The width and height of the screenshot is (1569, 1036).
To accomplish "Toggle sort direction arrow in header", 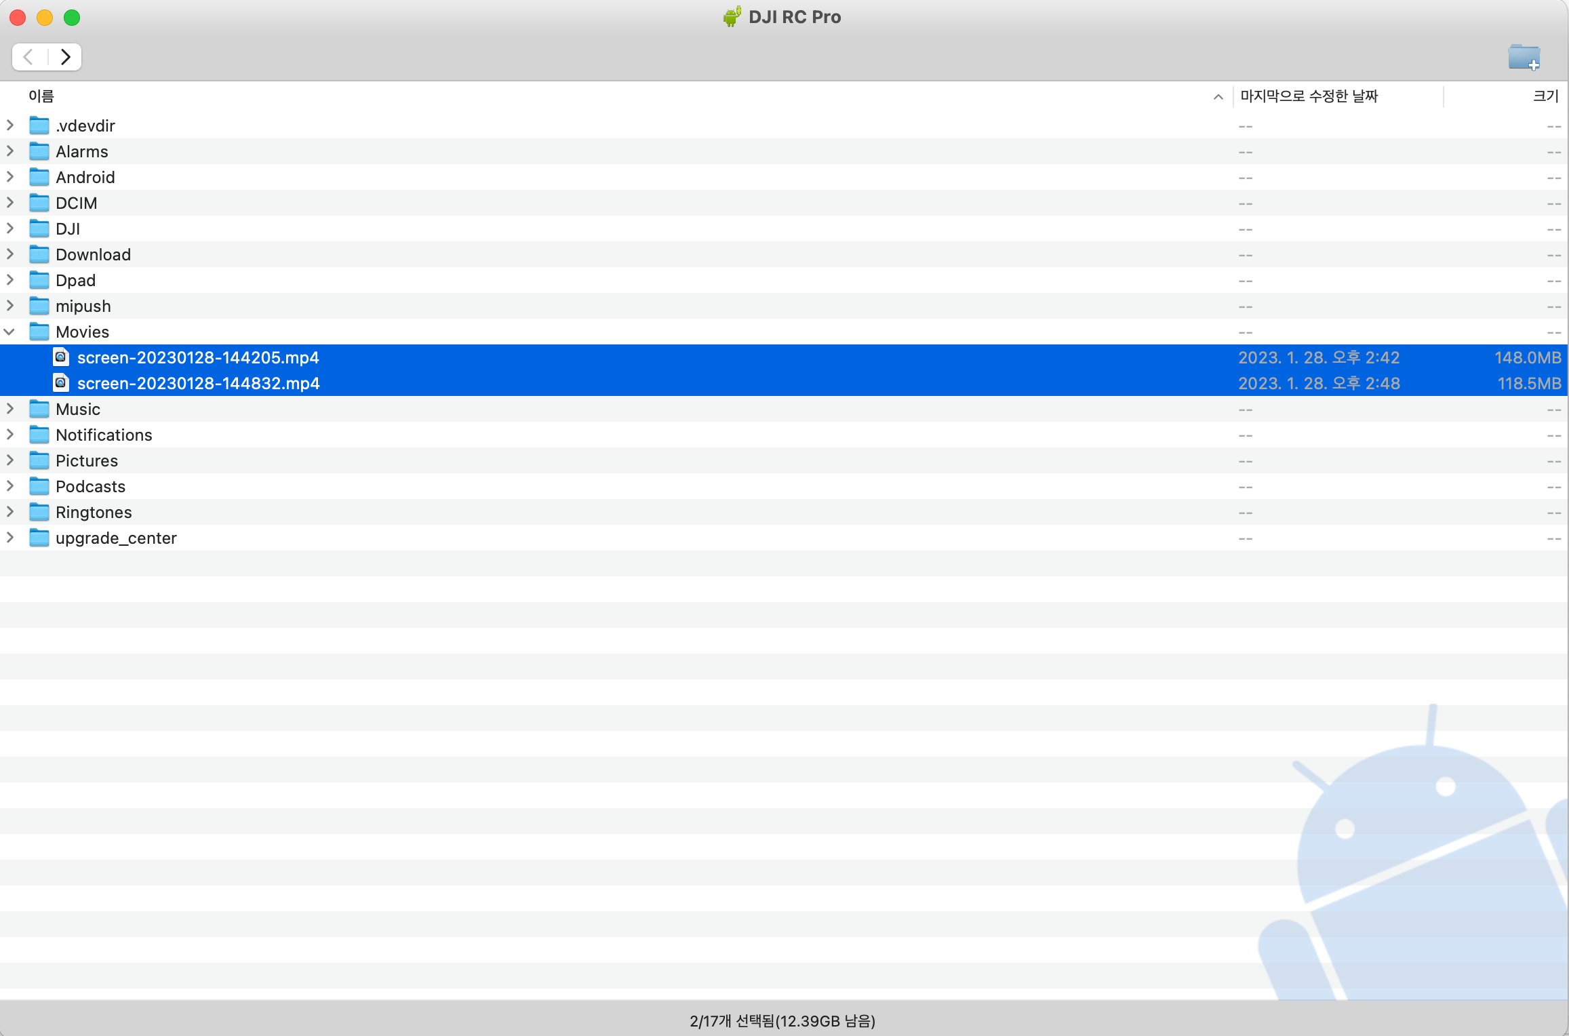I will tap(1218, 97).
